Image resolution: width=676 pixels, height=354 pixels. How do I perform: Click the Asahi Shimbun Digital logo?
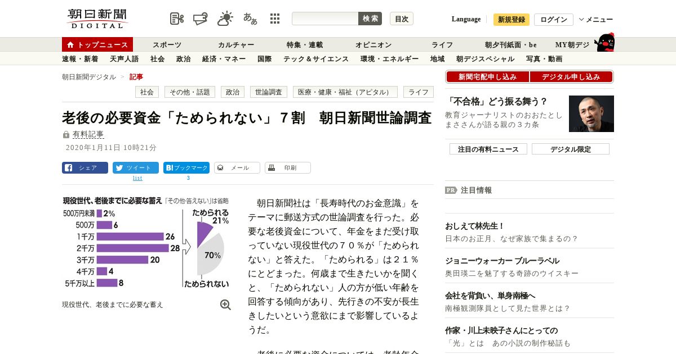[97, 19]
